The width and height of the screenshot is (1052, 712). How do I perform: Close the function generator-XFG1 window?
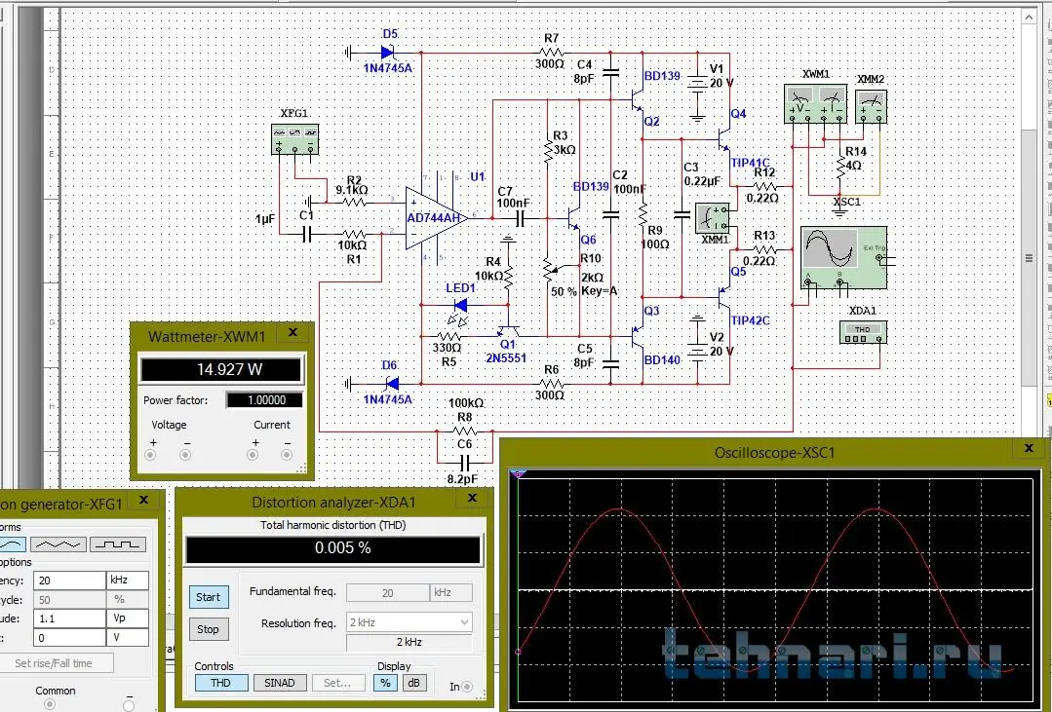coord(143,500)
